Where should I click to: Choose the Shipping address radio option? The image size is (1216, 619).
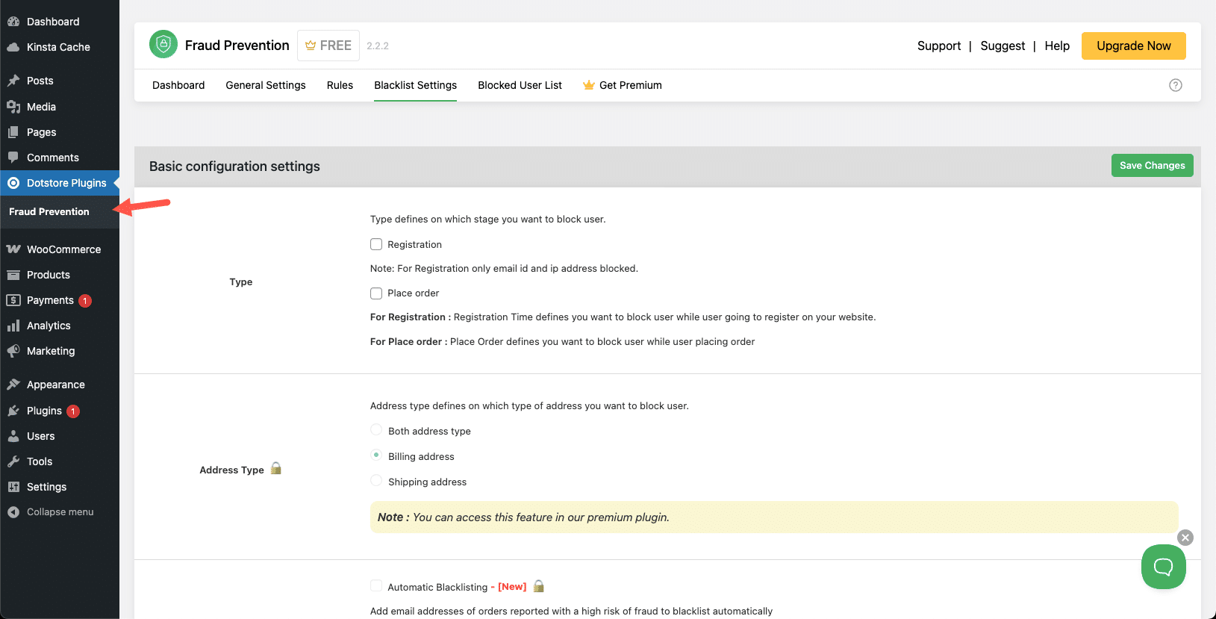(x=376, y=481)
